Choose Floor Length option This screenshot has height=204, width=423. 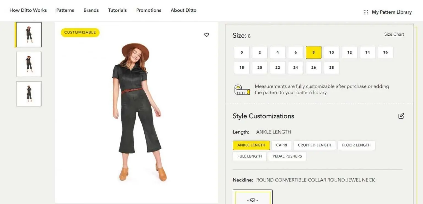coord(356,145)
